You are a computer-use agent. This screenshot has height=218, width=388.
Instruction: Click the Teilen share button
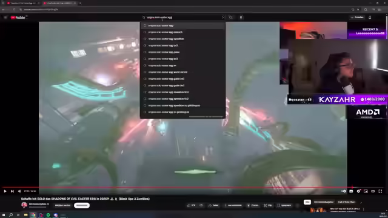click(213, 205)
